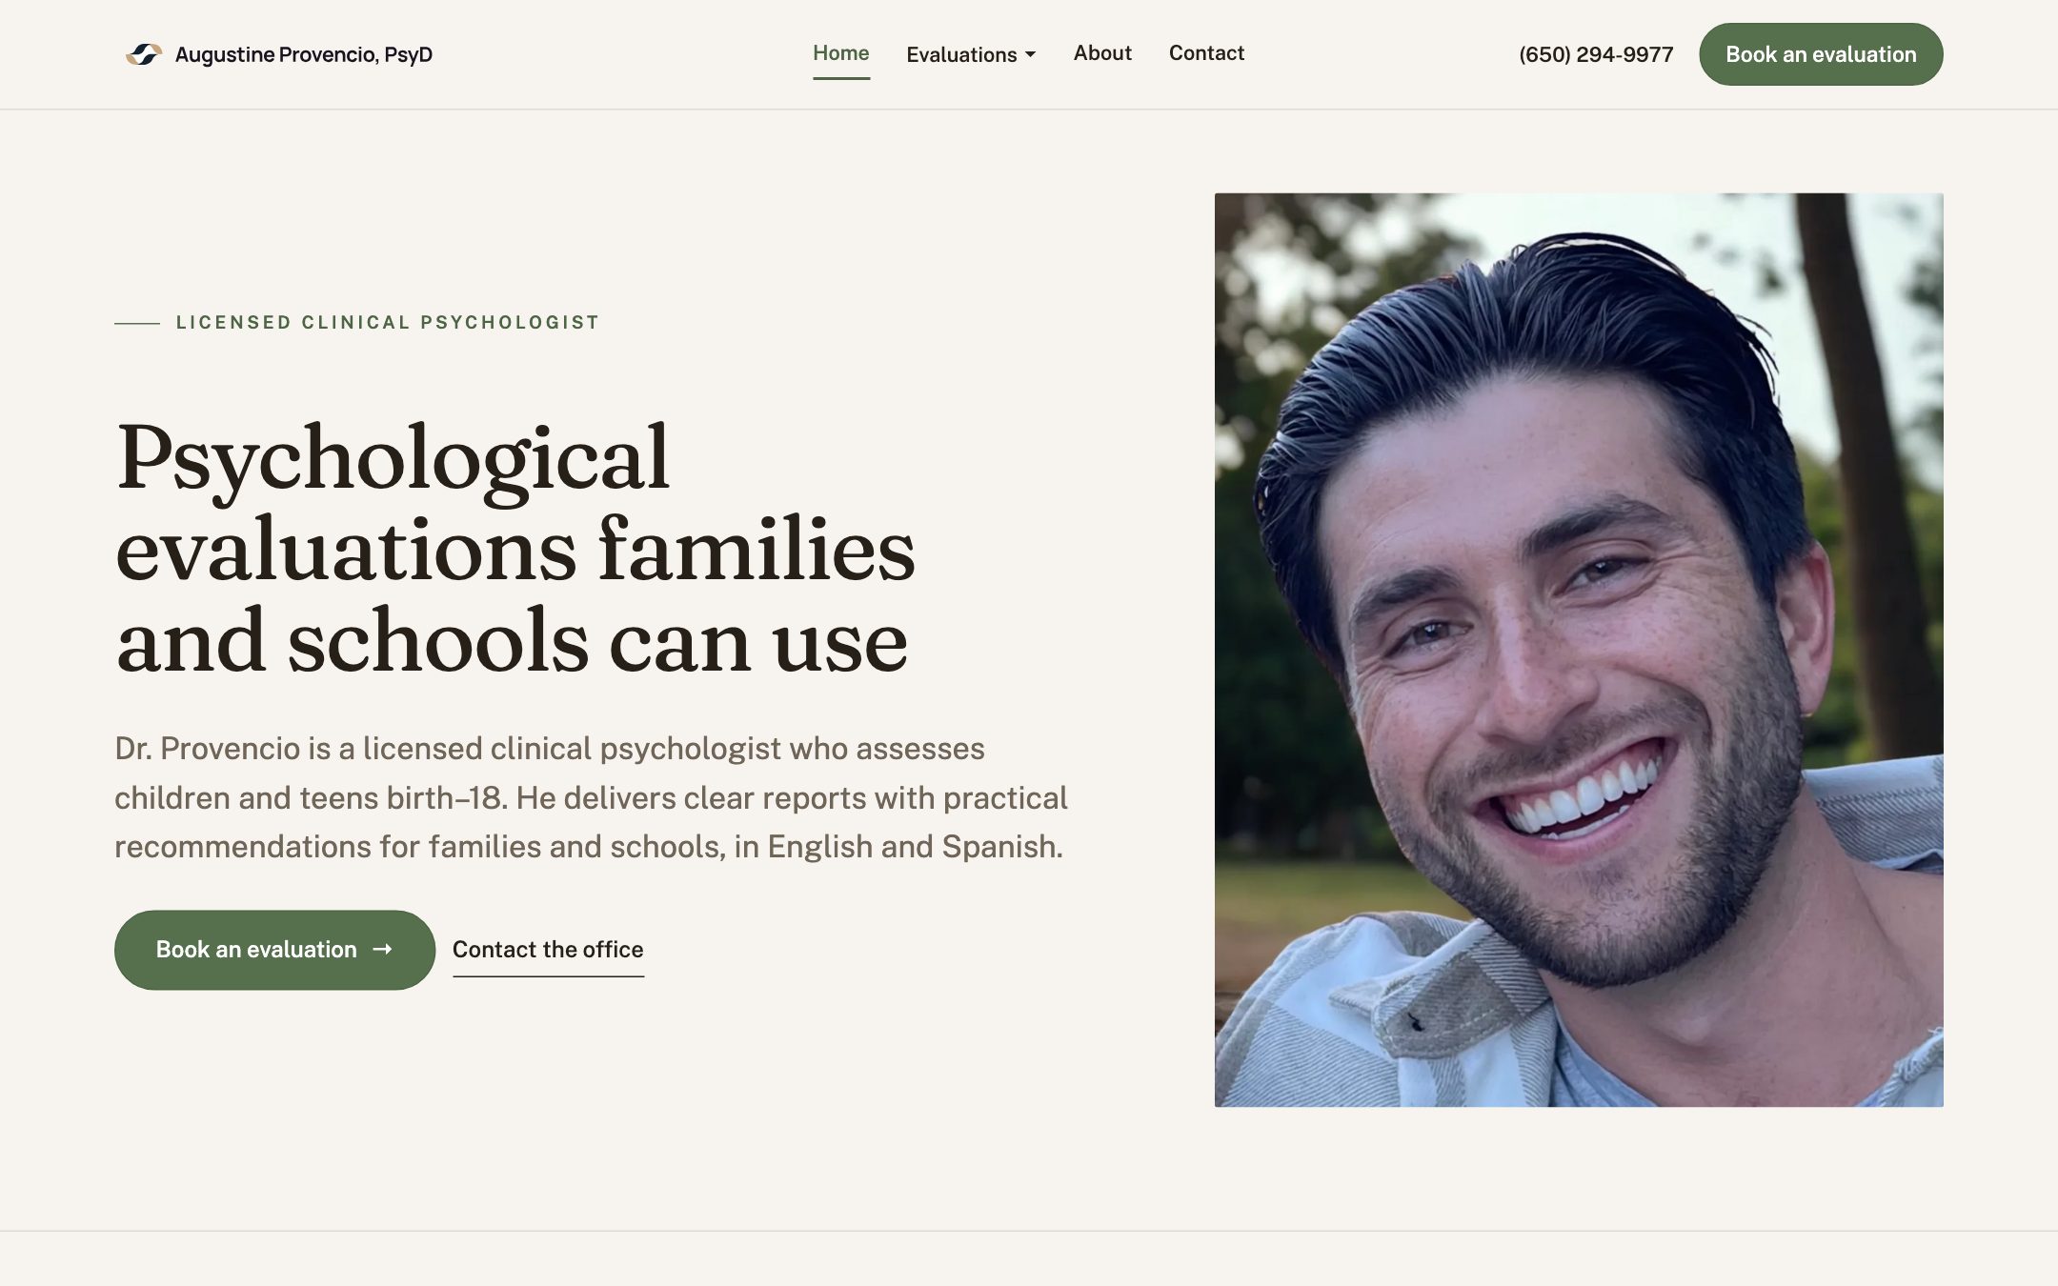Click the header Book an evaluation button

click(x=1821, y=54)
